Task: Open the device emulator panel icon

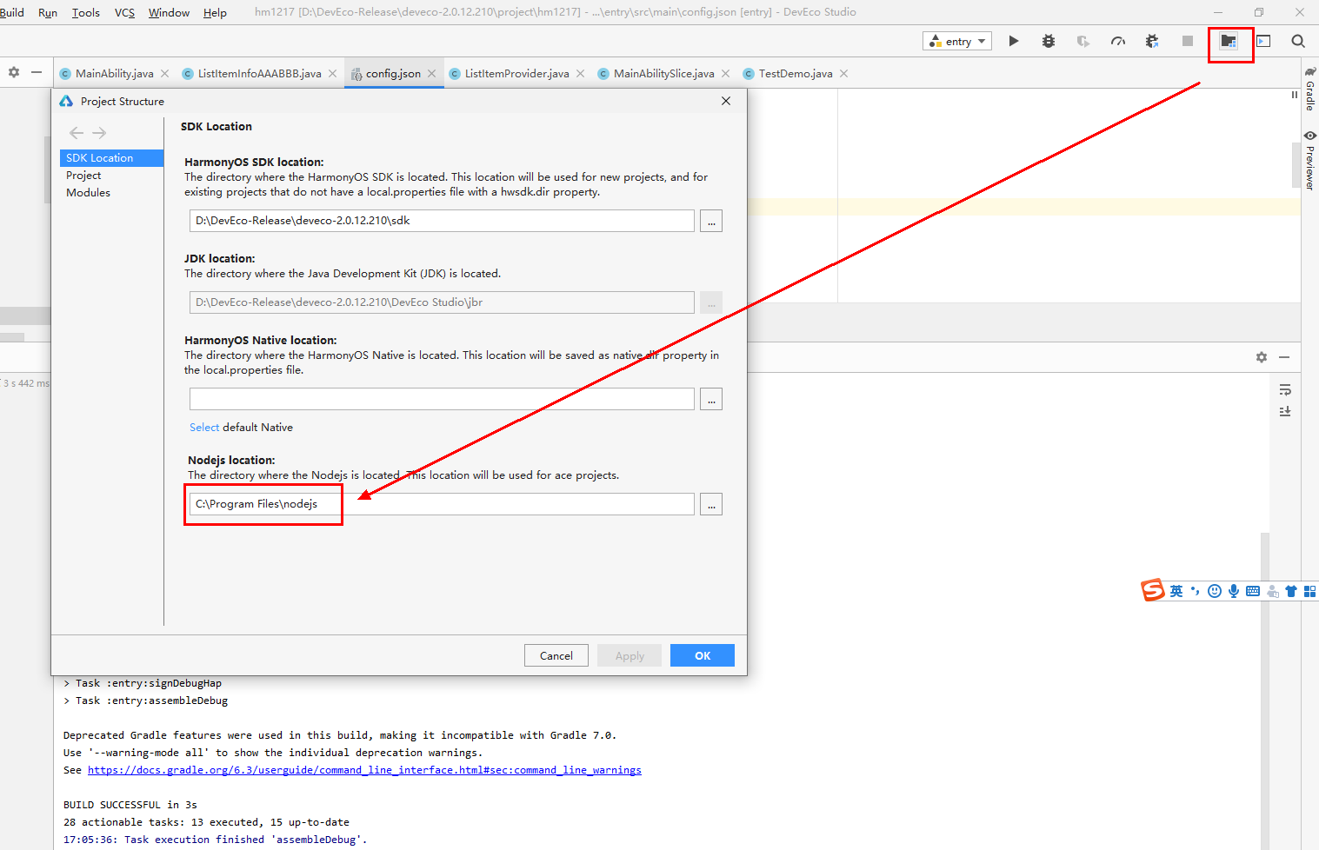Action: coord(1263,41)
